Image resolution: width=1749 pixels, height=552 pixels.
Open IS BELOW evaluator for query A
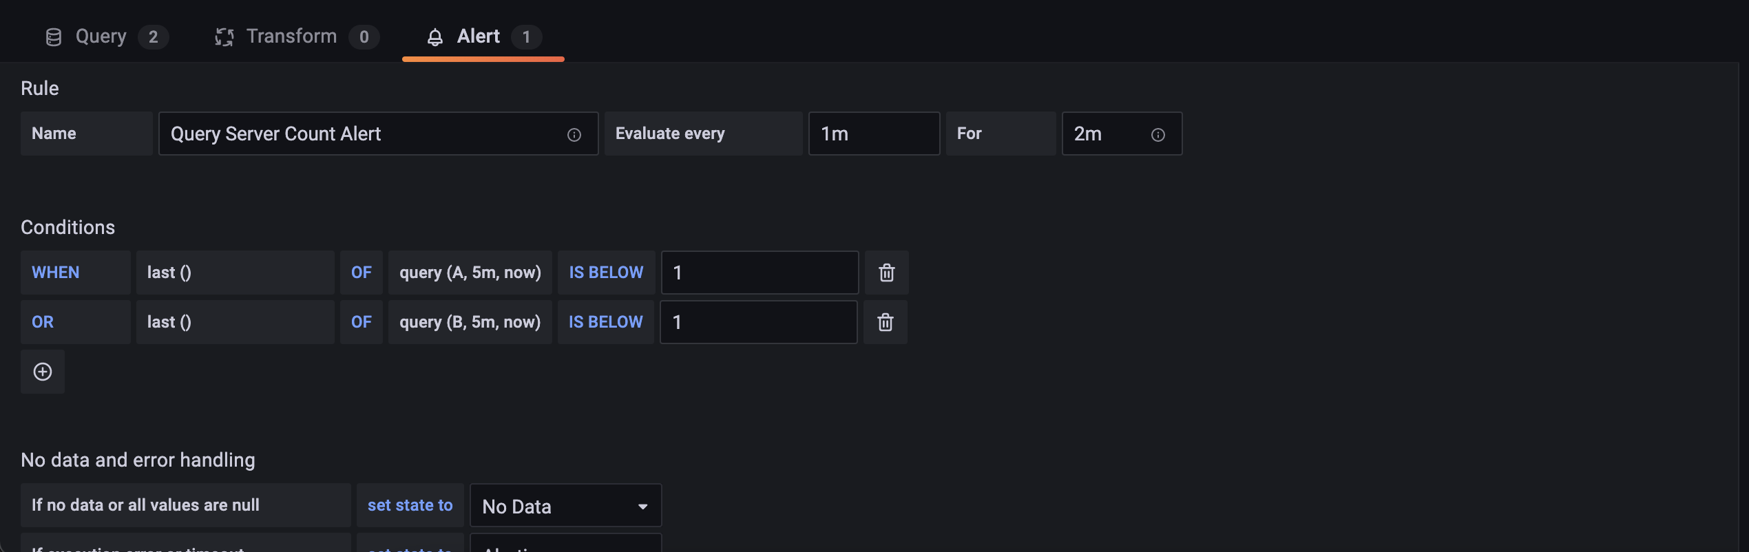coord(606,273)
